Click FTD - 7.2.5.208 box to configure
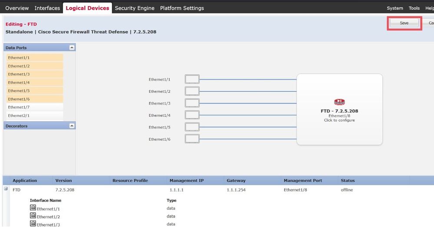Screen dimensions: 434x227 pyautogui.click(x=339, y=109)
